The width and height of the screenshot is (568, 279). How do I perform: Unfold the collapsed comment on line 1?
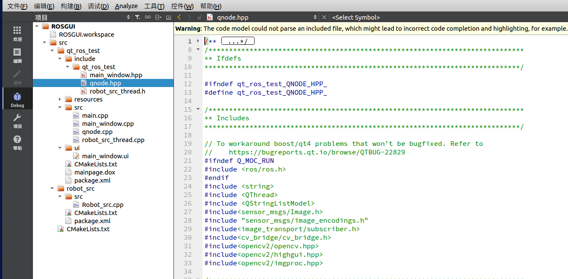click(x=198, y=41)
